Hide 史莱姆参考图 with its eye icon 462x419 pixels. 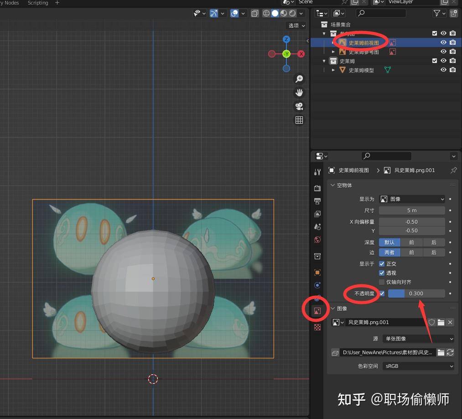coord(443,52)
